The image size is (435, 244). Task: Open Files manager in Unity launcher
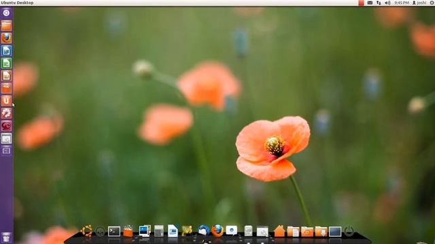point(6,26)
